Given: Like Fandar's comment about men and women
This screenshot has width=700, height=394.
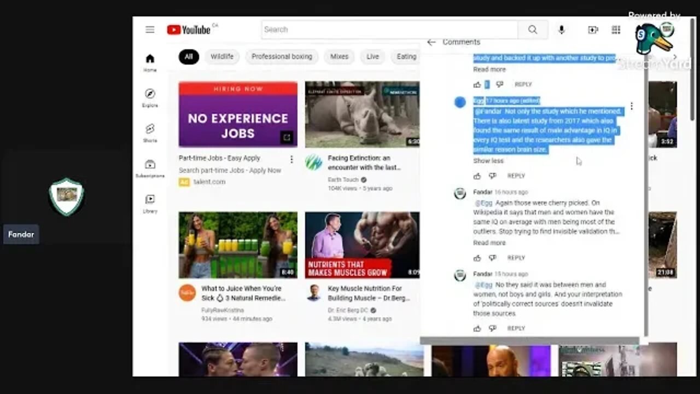Looking at the screenshot, I should pos(477,328).
